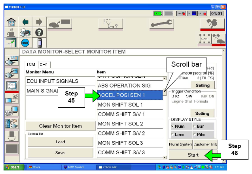Viewport: 252px width, 174px height.
Task: Open the Trigger Condition Setting button
Action: pyautogui.click(x=202, y=114)
